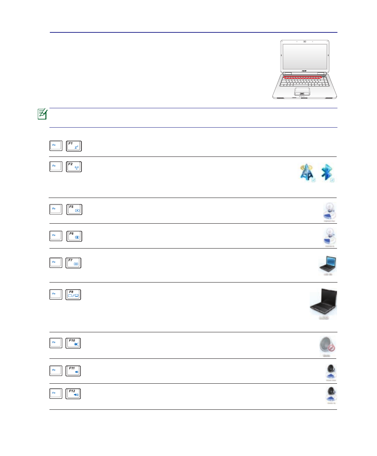Click the green note pencil icon

(x=42, y=114)
